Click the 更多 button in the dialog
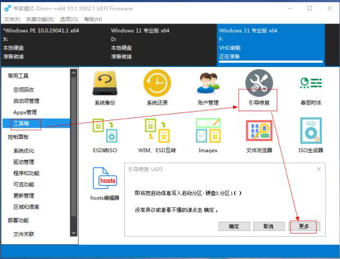Viewport: 340px width, 259px height. pyautogui.click(x=304, y=227)
